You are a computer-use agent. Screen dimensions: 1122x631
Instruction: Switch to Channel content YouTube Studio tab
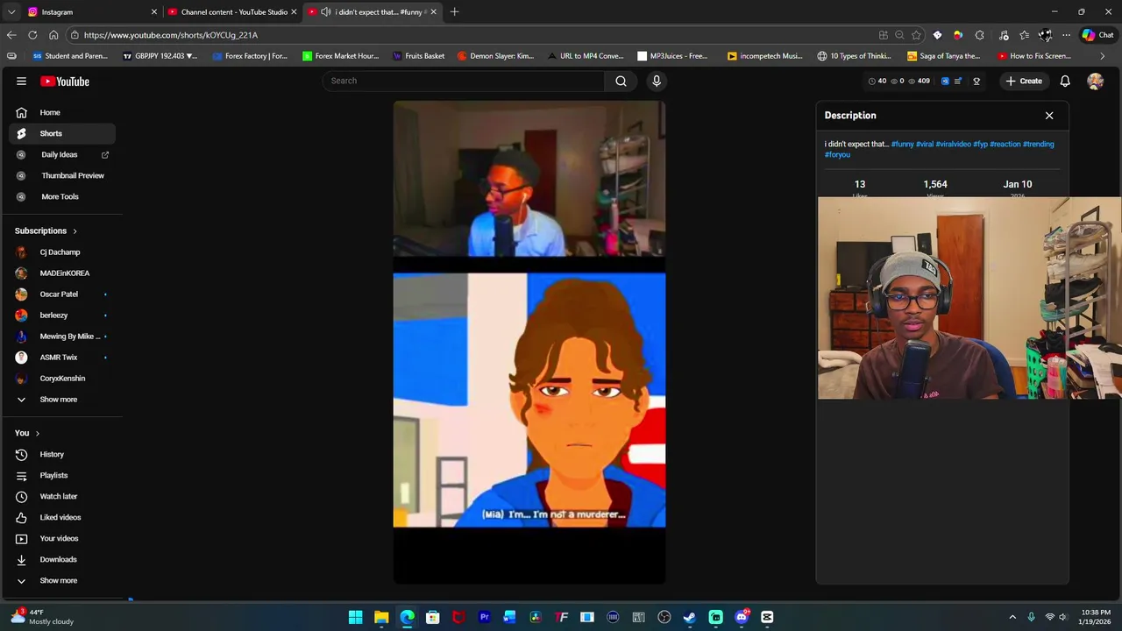coord(231,11)
